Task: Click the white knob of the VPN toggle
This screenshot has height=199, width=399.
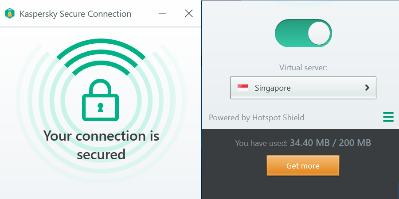Action: coord(319,33)
